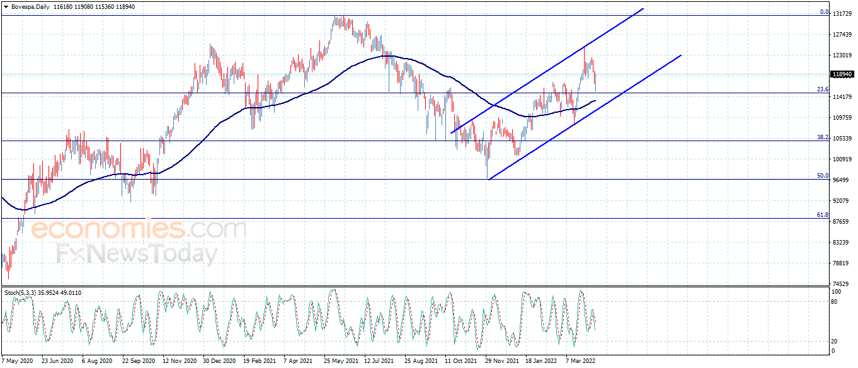858x368 pixels.
Task: Click the 96499 price axis label
Action: pos(842,180)
